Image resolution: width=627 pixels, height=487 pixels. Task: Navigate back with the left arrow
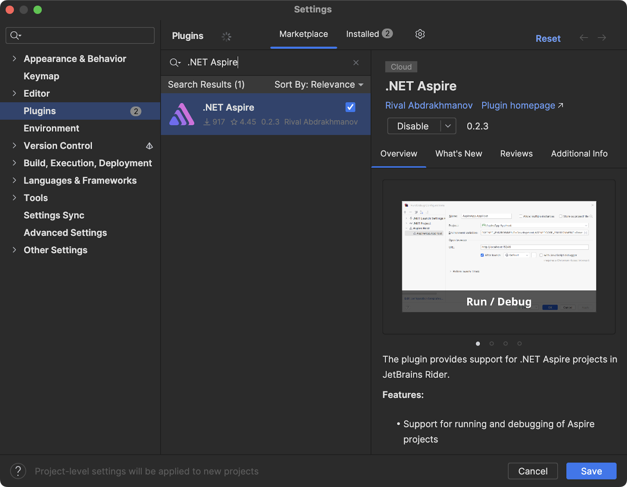click(584, 38)
